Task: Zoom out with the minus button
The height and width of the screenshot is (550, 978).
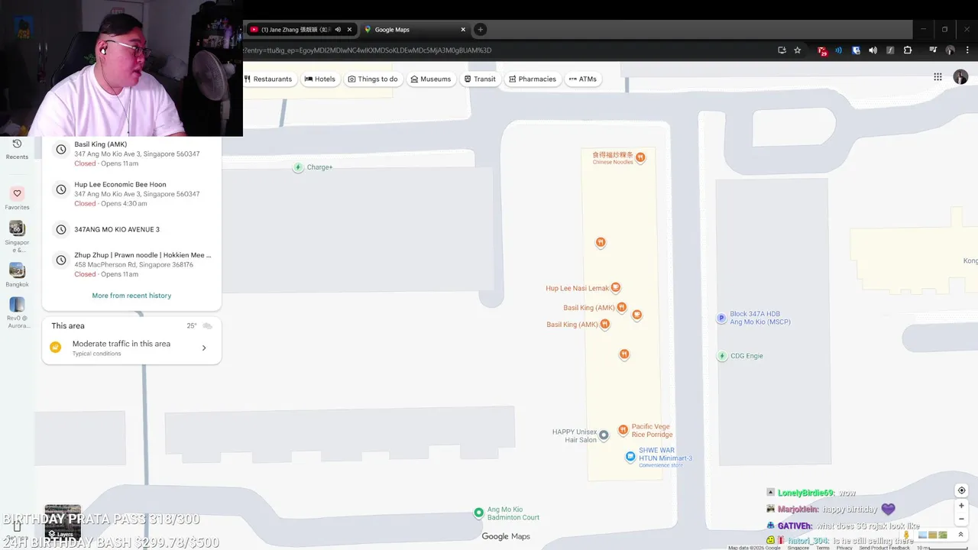Action: coord(962,519)
